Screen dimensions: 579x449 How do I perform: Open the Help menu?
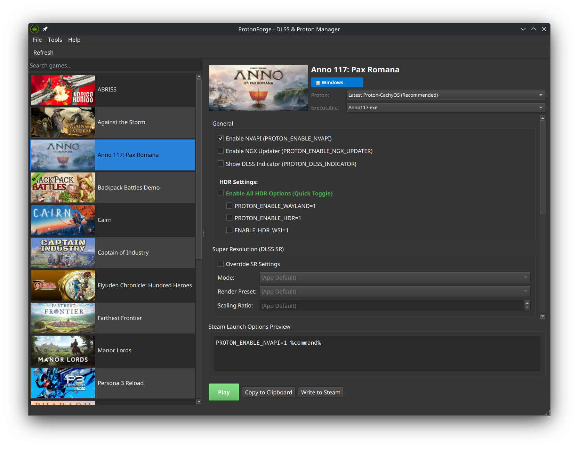(x=74, y=40)
